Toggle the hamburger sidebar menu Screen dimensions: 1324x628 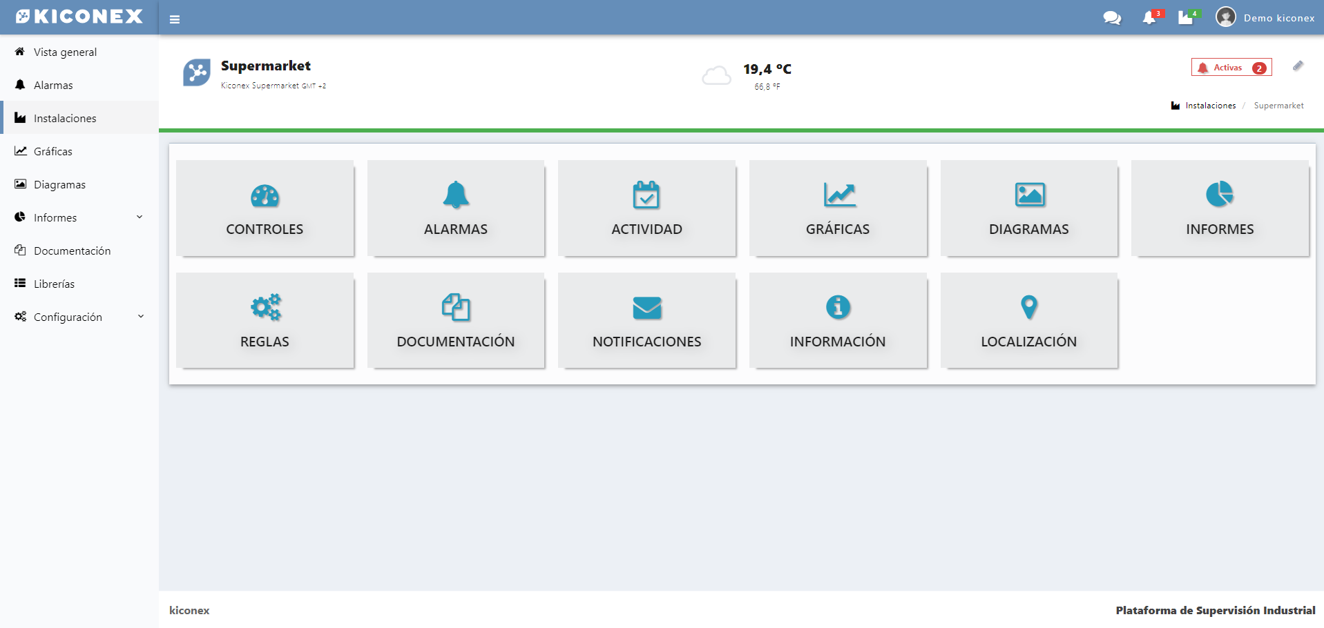coord(175,19)
